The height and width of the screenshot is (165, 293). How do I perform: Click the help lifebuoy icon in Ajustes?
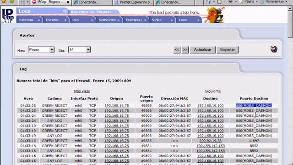pyautogui.click(x=274, y=49)
